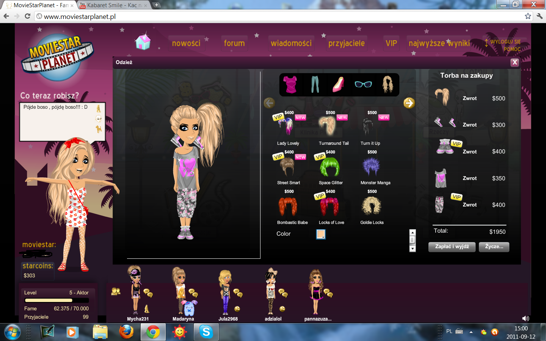Click the WYLOGUJ SIĘ link

[505, 42]
